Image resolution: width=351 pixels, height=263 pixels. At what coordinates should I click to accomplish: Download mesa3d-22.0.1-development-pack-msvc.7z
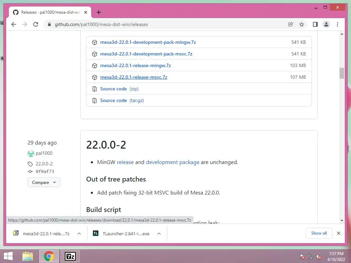click(146, 54)
